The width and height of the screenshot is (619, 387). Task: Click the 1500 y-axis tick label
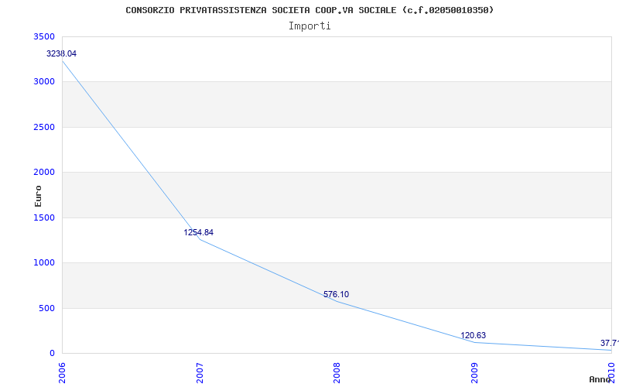tap(45, 217)
